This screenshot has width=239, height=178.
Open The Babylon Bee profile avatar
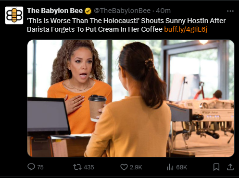coord(14,15)
